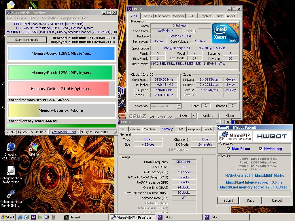
Task: Click the N status cell in MaxxMEM² status bar
Action: coord(82,132)
